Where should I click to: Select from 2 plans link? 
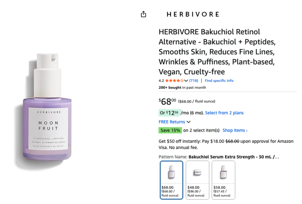point(224,113)
